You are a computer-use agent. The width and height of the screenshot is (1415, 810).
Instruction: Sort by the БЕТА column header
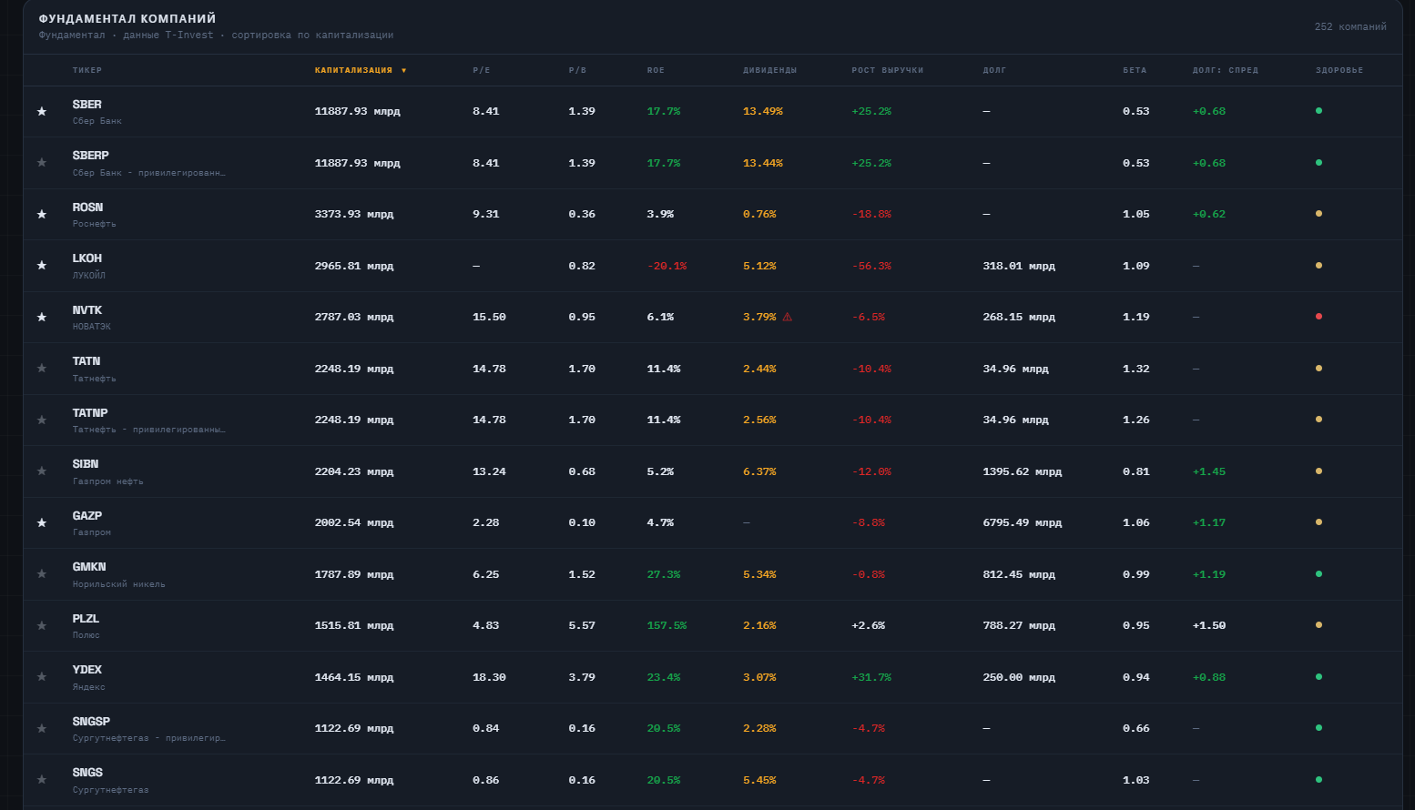click(1135, 70)
